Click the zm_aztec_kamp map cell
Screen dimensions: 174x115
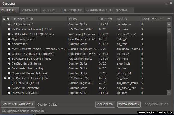[127, 83]
